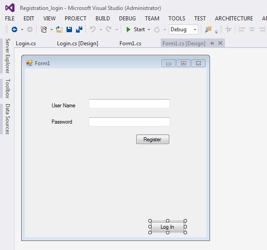
Task: Switch to the Login.cs [Design] tab
Action: click(x=77, y=43)
